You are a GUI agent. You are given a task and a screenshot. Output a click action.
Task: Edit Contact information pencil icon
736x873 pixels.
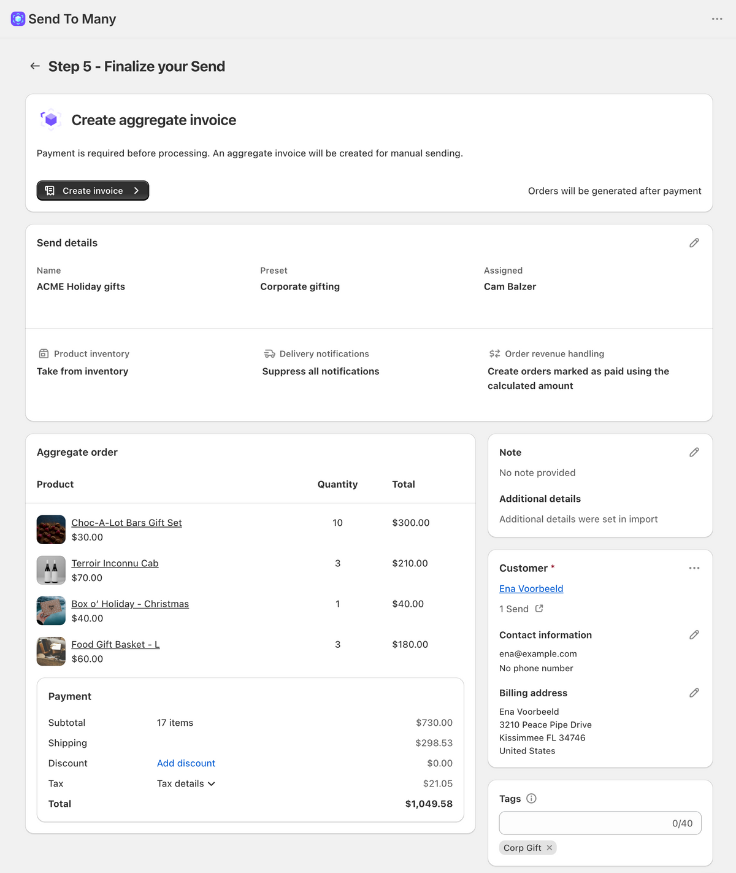(x=694, y=635)
